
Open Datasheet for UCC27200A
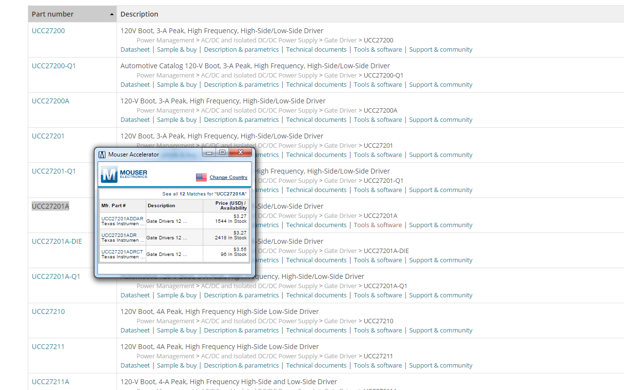pyautogui.click(x=135, y=120)
